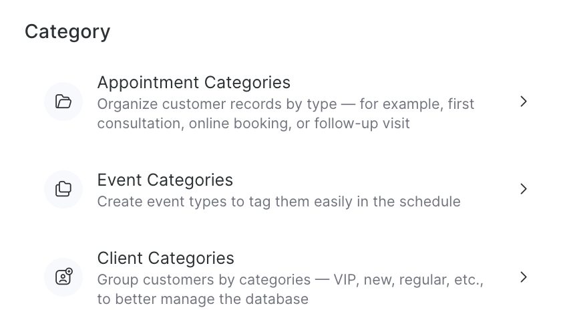569x330 pixels.
Task: Click the open folder icon for Appointment Categories
Action: click(x=63, y=102)
